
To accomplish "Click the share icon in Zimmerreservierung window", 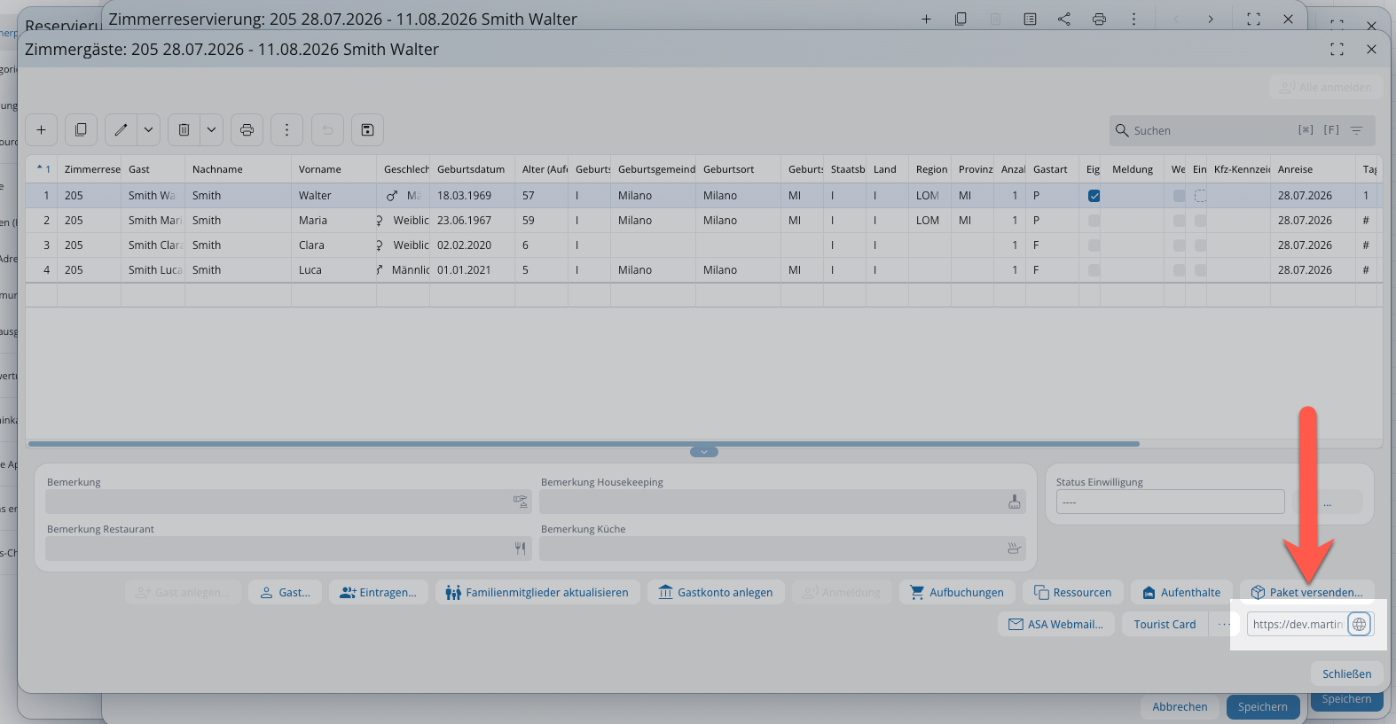I will pos(1064,19).
